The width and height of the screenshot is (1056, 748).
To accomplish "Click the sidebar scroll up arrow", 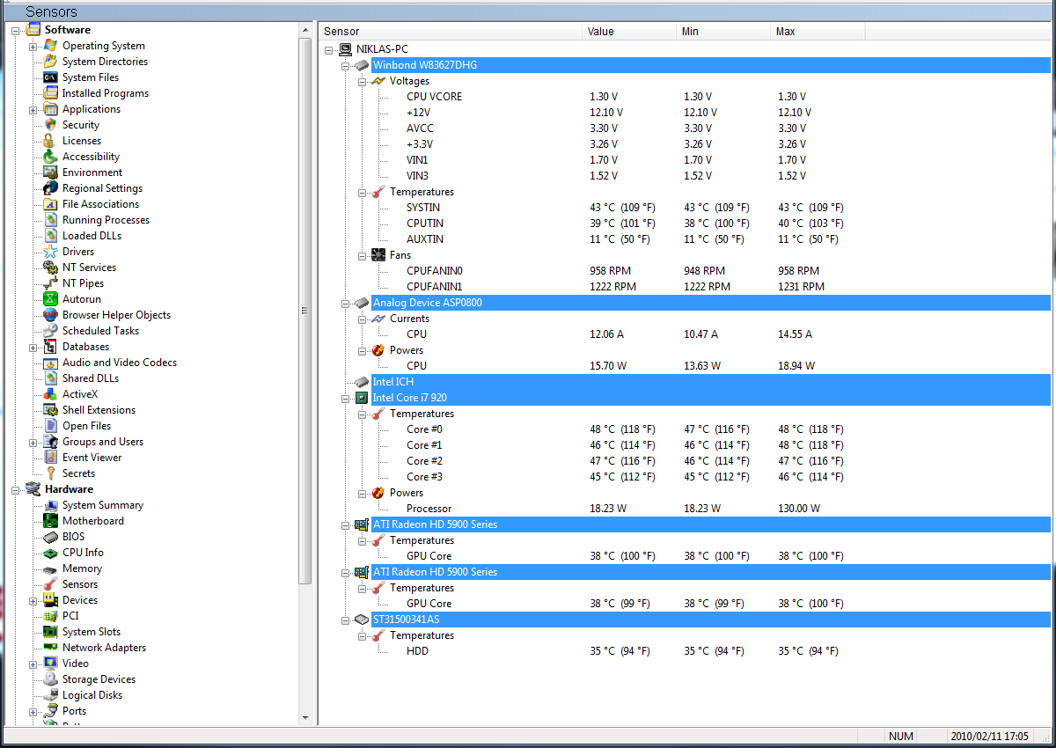I will click(x=305, y=30).
